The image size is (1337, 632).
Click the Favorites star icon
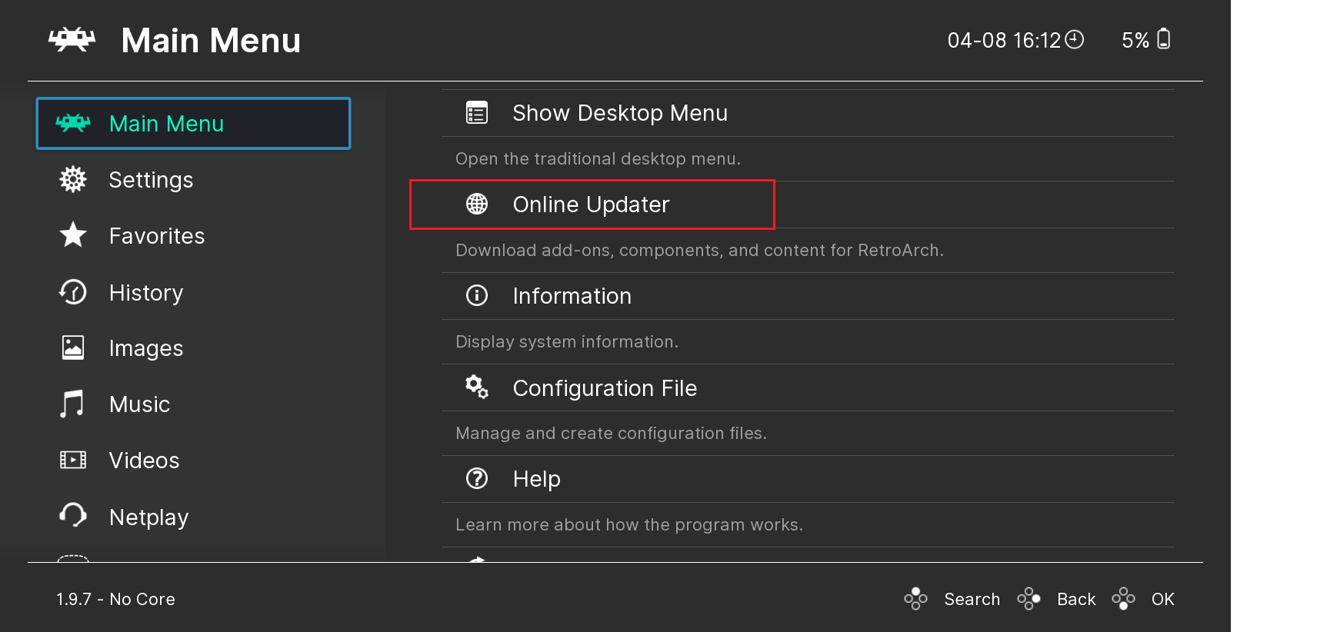point(73,235)
